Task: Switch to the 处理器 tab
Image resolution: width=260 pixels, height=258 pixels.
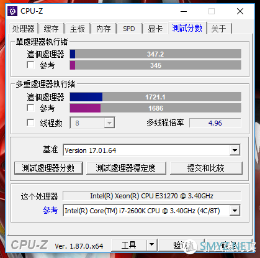Action: pos(23,29)
